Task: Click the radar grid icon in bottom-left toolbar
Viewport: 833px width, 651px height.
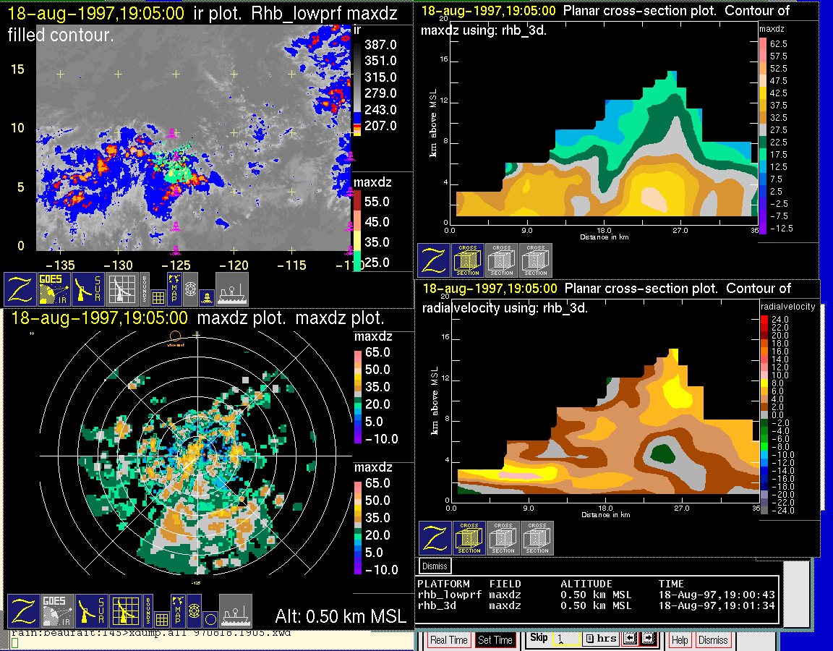Action: [x=125, y=611]
